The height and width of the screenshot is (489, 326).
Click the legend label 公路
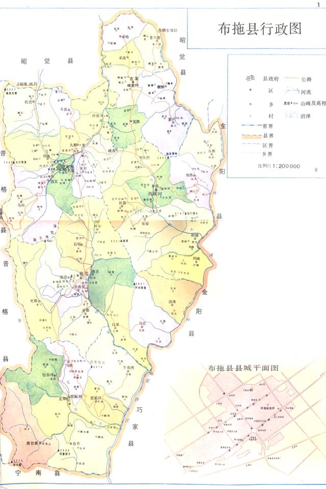[x=307, y=79]
